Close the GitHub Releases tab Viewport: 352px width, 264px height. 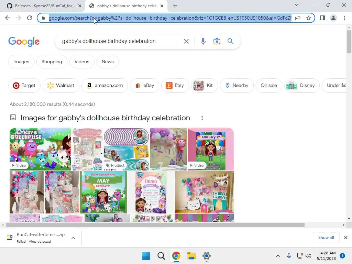coord(80,6)
